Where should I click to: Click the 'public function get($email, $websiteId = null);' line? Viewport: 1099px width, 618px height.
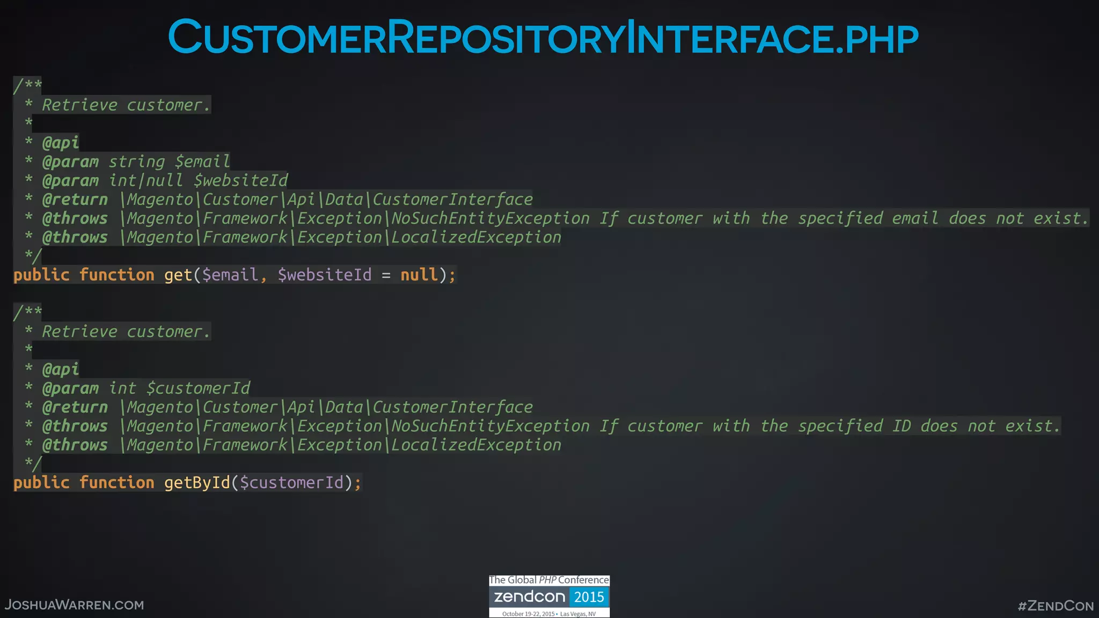click(235, 275)
